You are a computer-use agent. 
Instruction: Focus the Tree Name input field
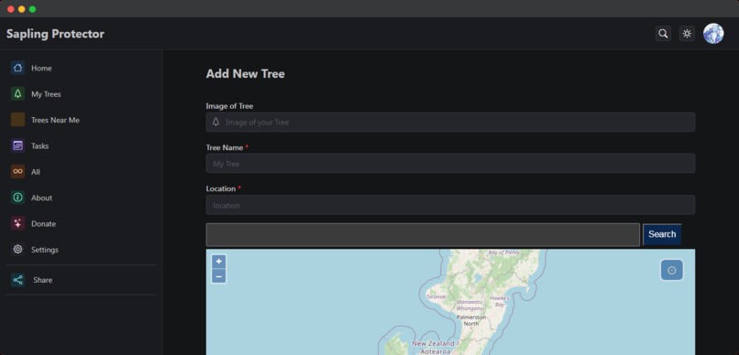pos(450,163)
